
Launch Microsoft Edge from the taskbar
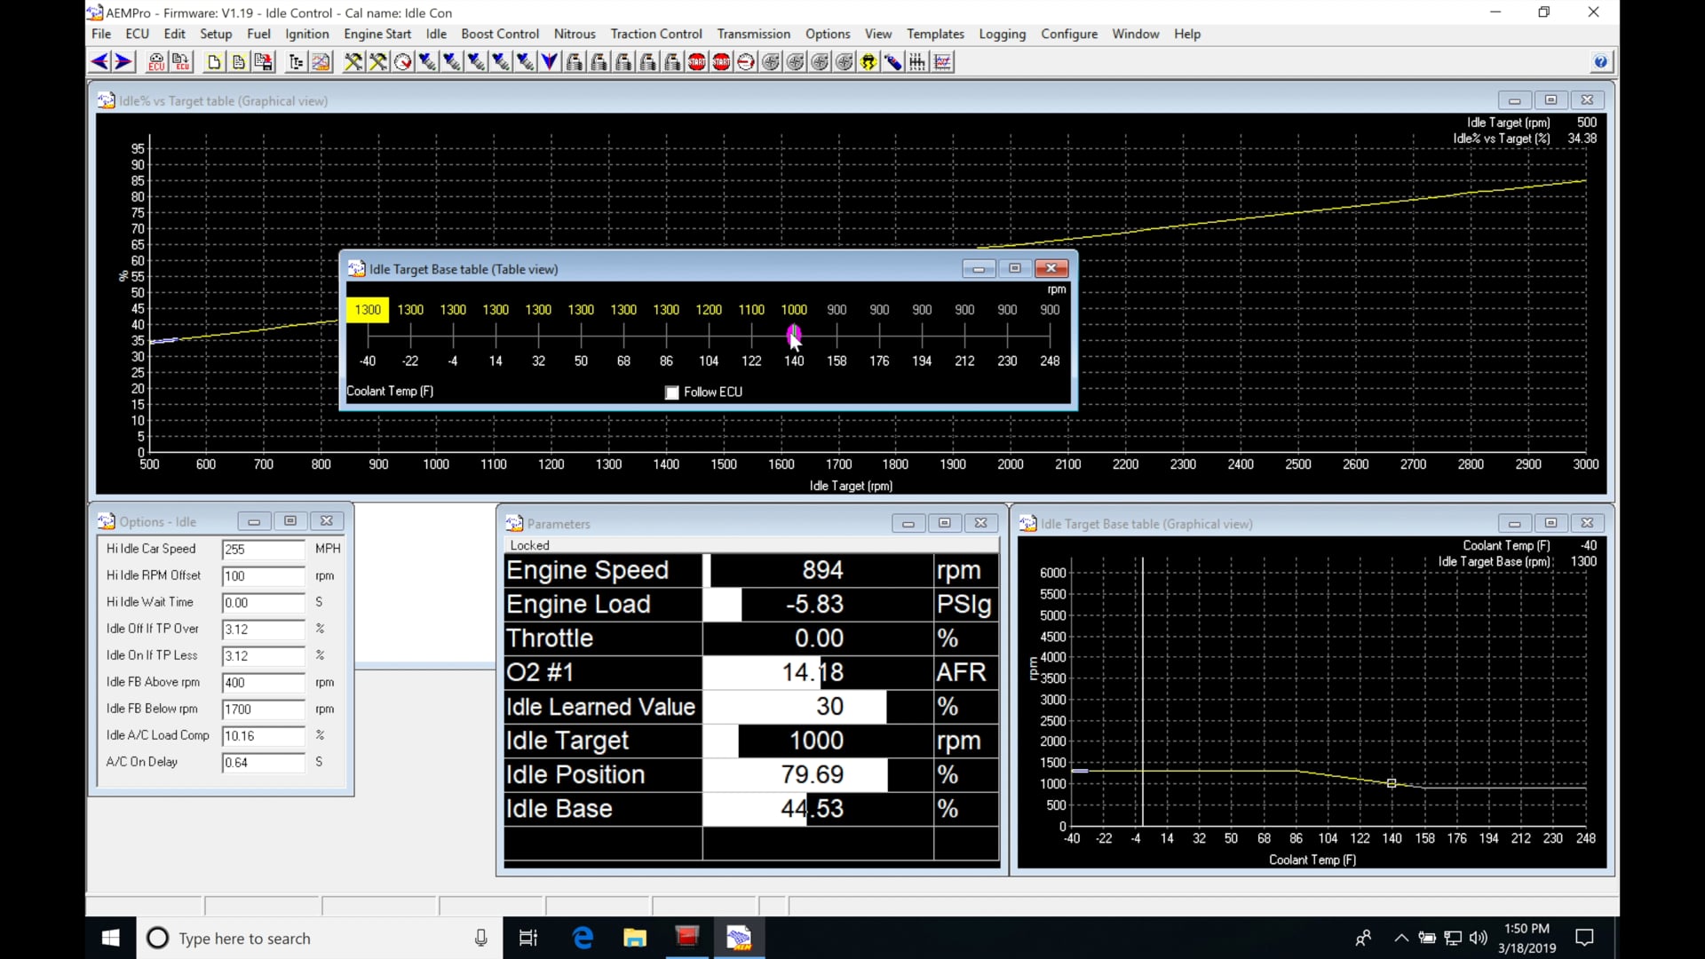pos(582,938)
